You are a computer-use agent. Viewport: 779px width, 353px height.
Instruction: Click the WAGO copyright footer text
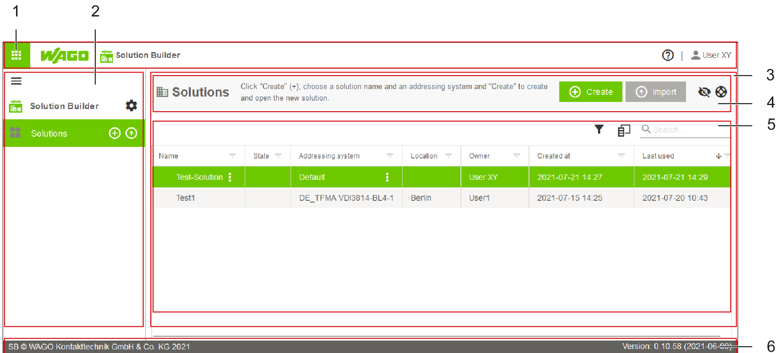pos(99,347)
